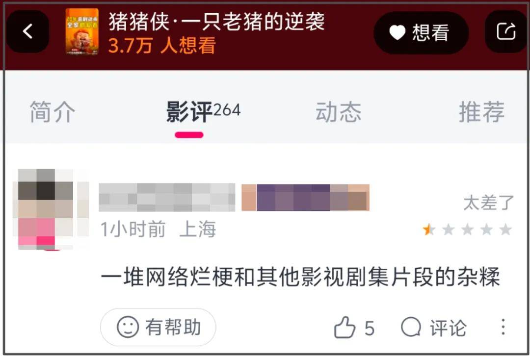
Task: Open comments via speech bubble icon
Action: point(411,327)
